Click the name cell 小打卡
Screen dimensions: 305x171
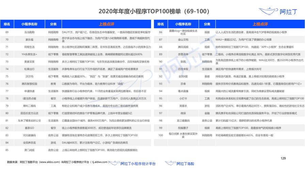point(183,98)
